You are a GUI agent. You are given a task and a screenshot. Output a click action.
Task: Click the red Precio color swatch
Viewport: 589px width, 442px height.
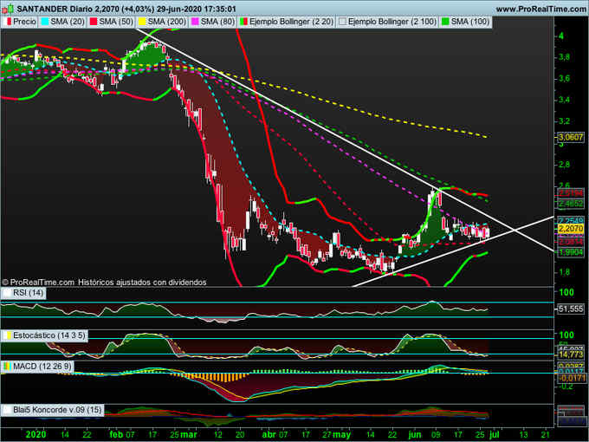tap(9, 23)
